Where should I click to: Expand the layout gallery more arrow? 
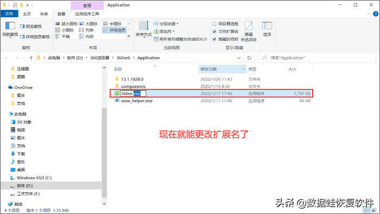[x=129, y=36]
